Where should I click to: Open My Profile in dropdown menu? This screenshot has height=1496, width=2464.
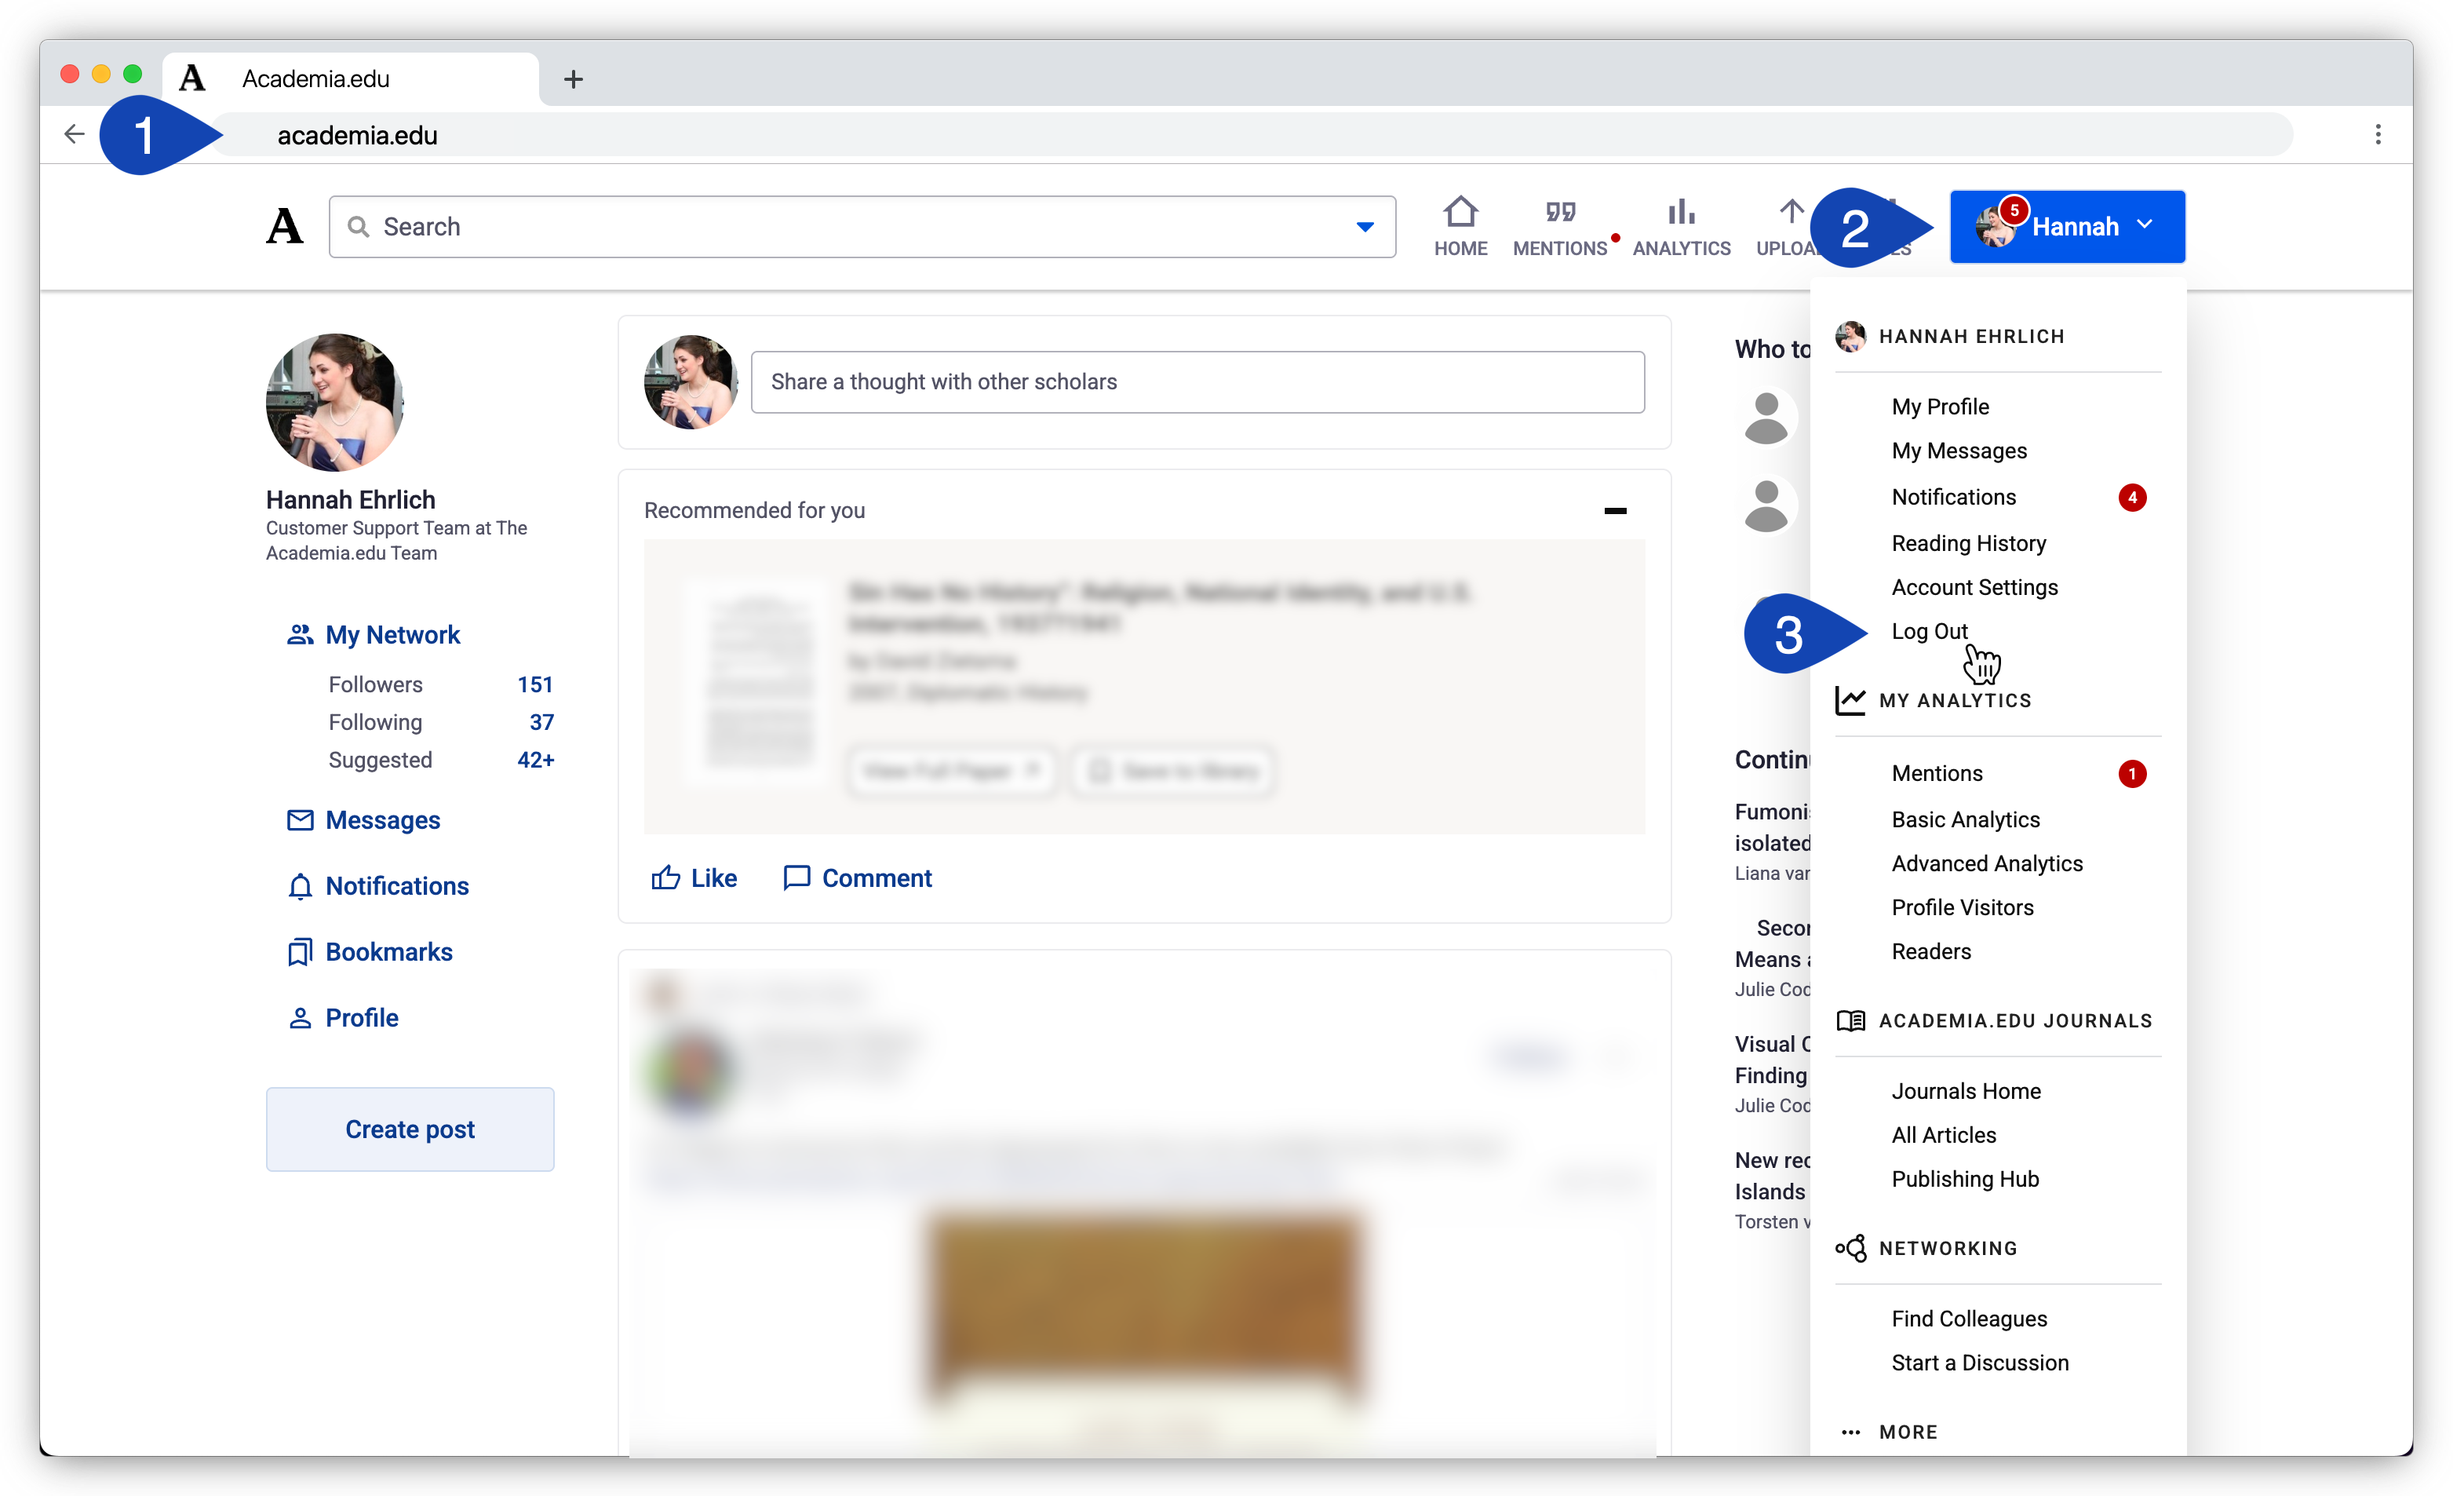click(x=1940, y=407)
